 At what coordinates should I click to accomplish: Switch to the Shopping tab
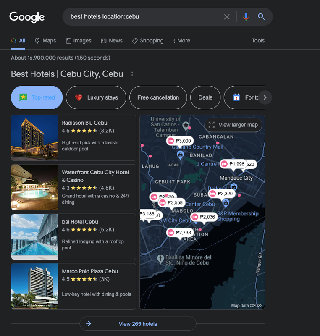click(x=148, y=41)
